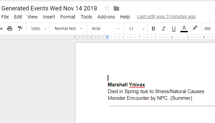Open the text color picker
This screenshot has width=215, height=123.
click(x=184, y=29)
